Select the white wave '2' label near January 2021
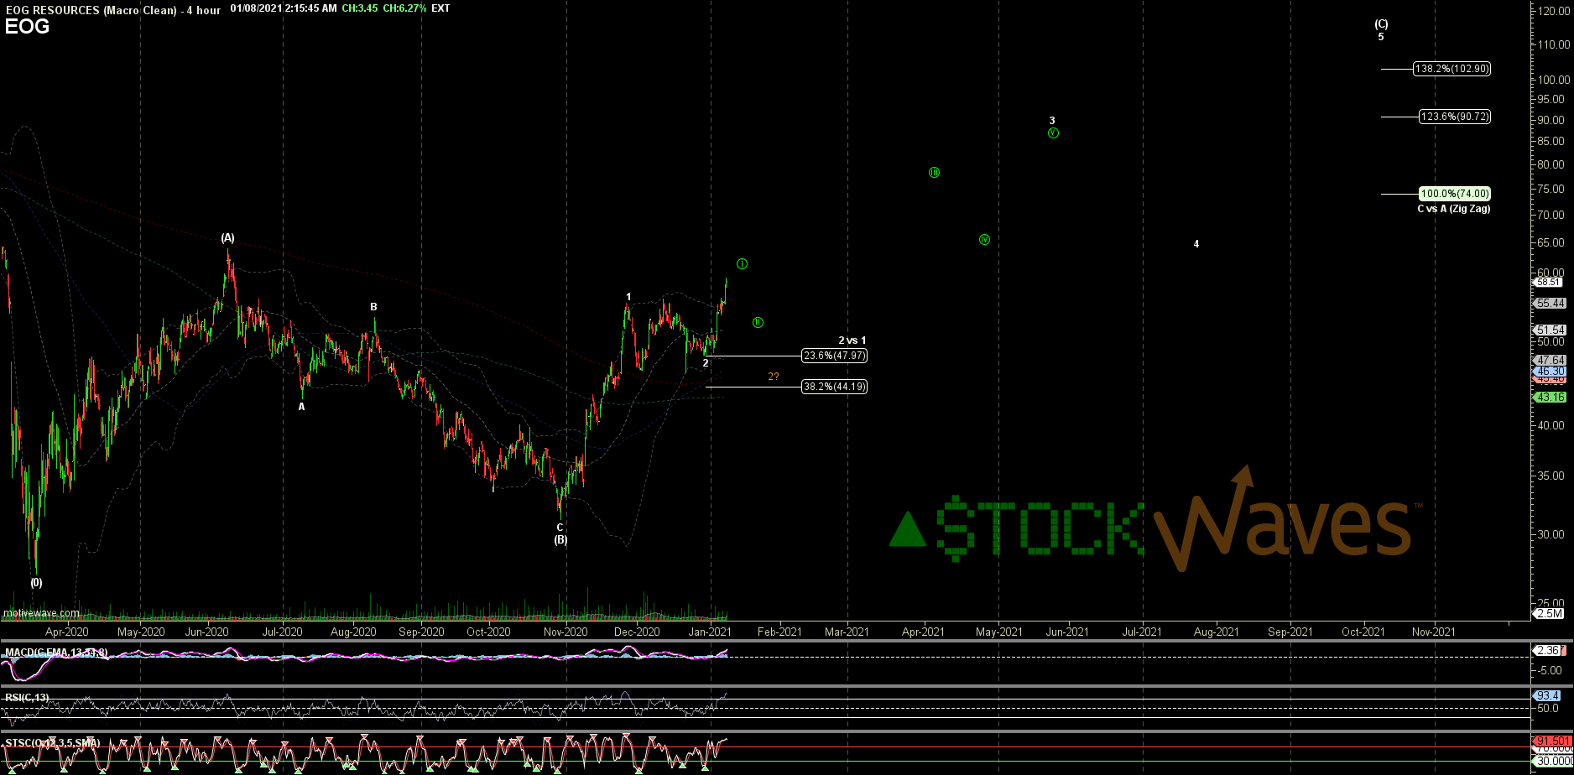 coord(706,363)
